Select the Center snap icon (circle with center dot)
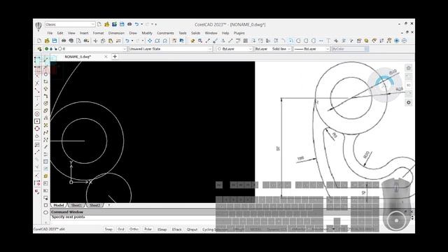This screenshot has height=252, width=448. pos(37,114)
